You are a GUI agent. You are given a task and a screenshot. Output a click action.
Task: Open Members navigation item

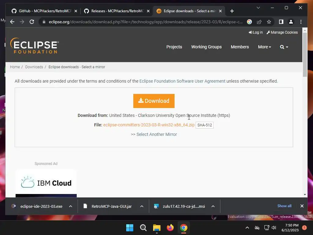(x=240, y=47)
